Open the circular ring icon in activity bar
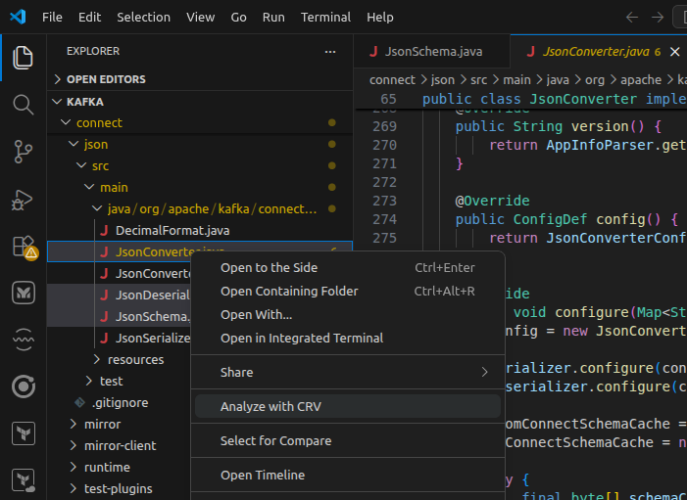Image resolution: width=687 pixels, height=500 pixels. click(x=24, y=386)
